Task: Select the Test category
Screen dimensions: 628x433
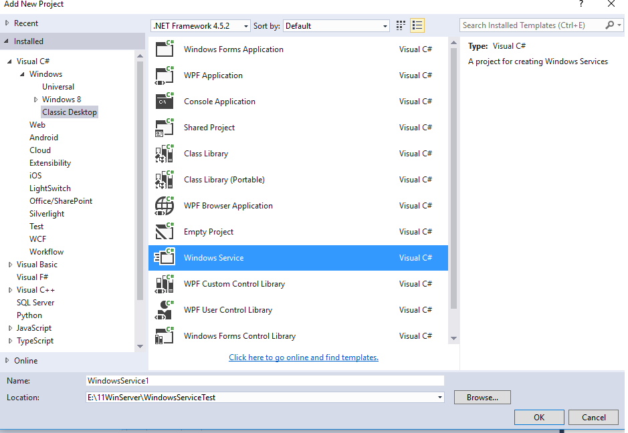Action: tap(36, 227)
